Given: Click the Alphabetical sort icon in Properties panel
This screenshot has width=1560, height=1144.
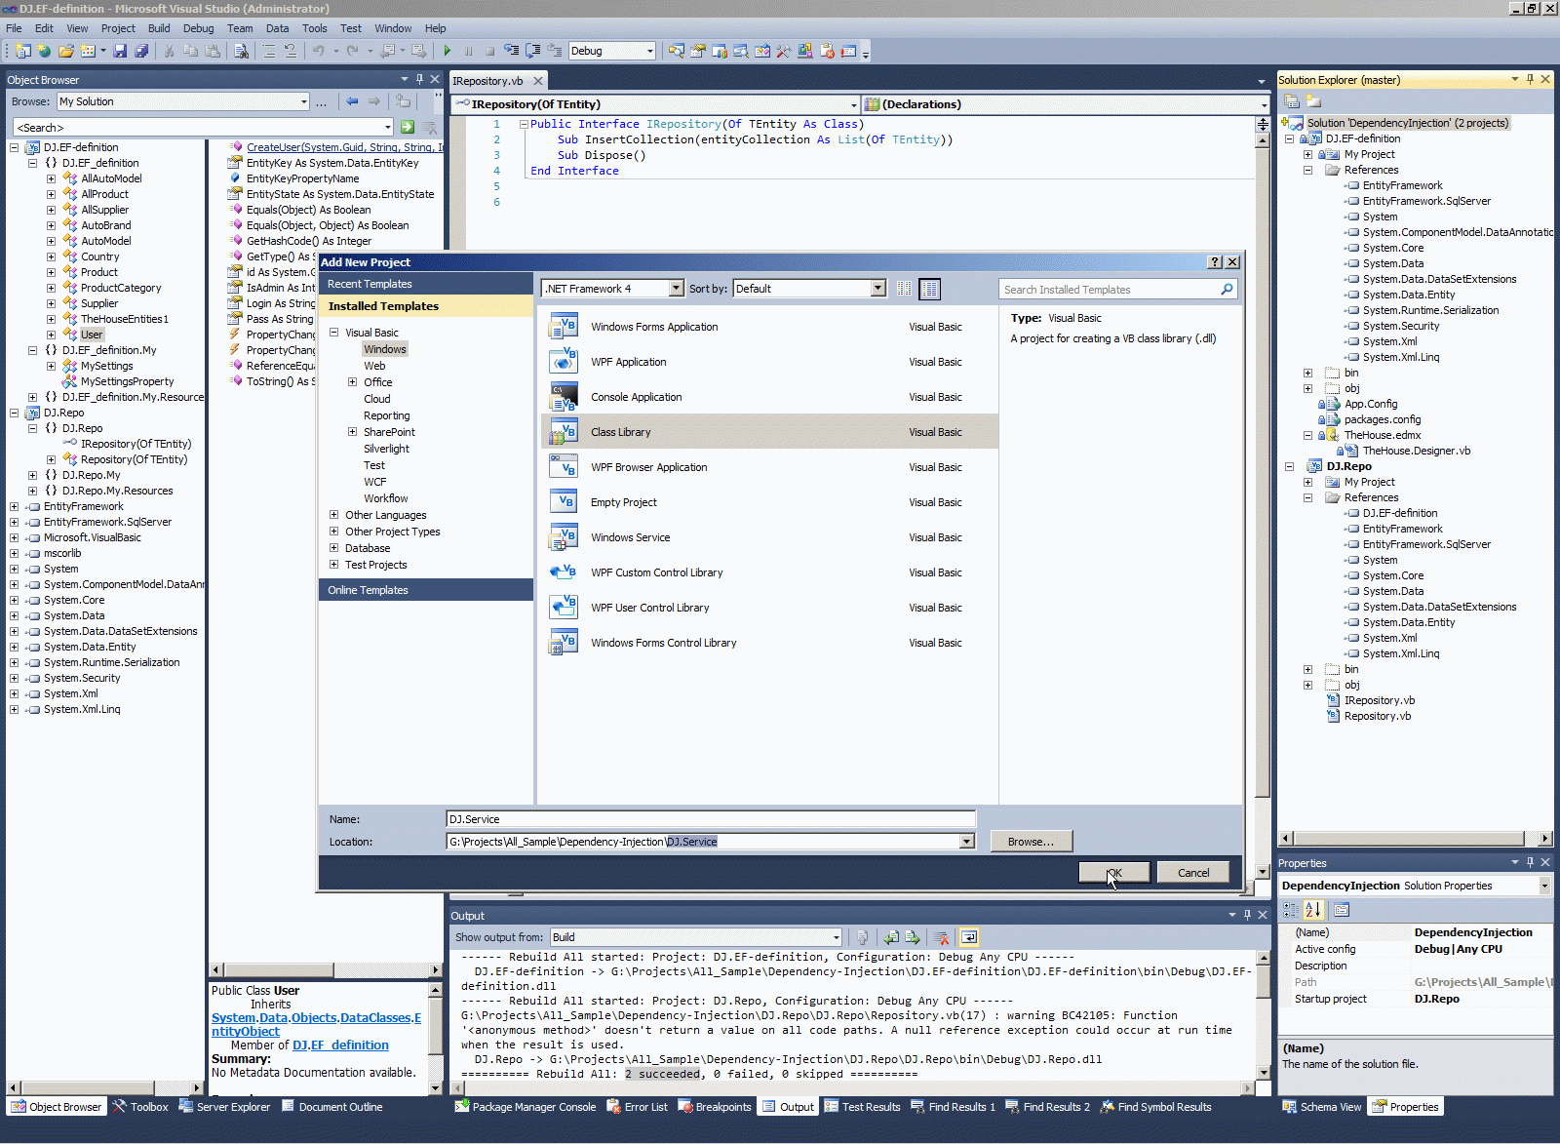Looking at the screenshot, I should pyautogui.click(x=1313, y=910).
